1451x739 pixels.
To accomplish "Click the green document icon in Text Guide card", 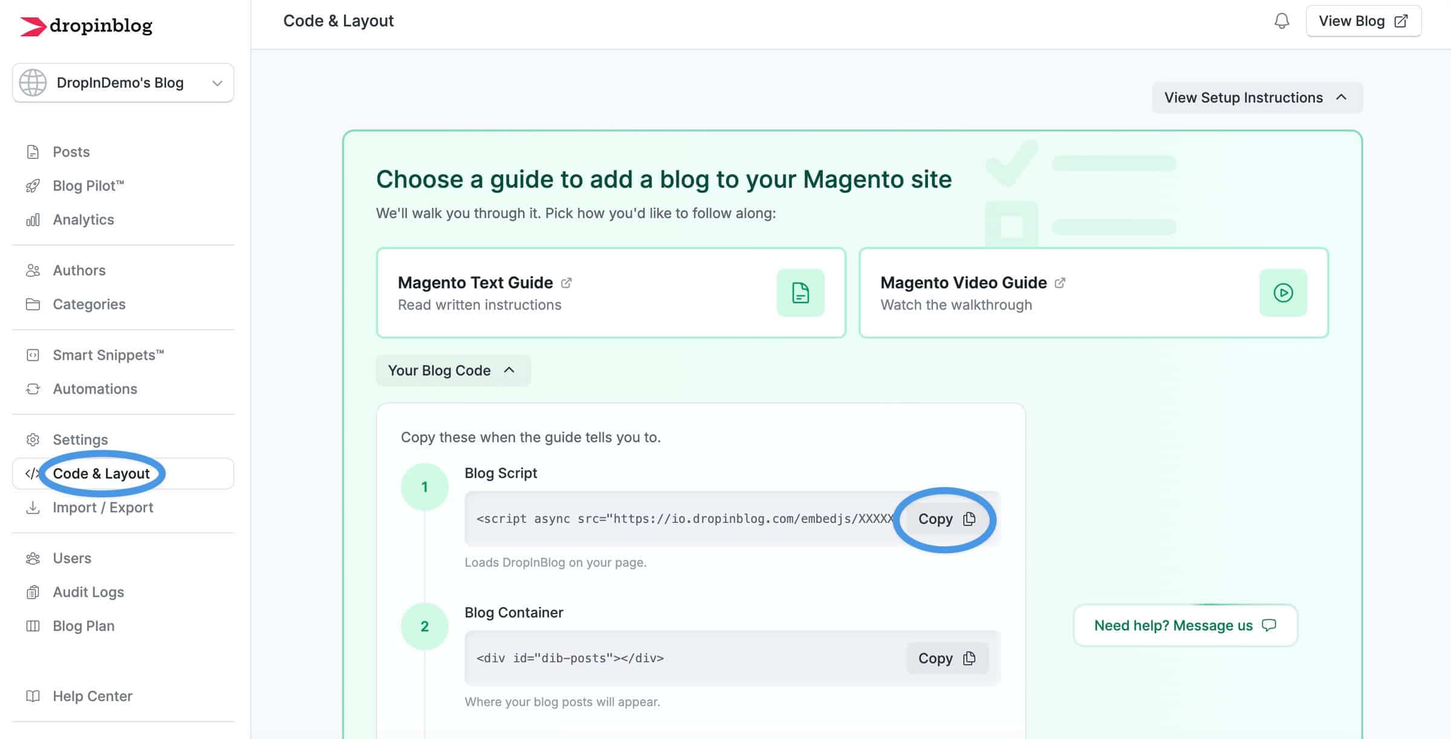I will (x=800, y=292).
